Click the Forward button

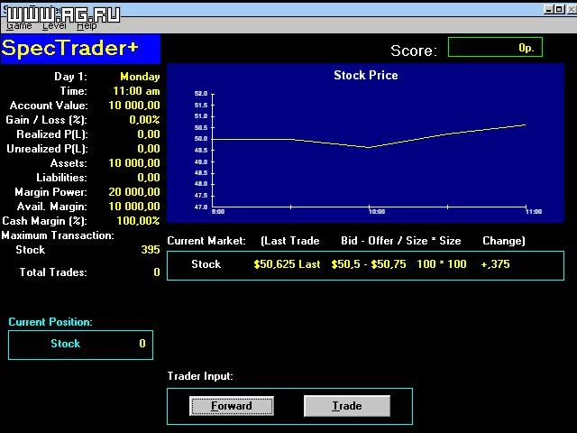[232, 406]
